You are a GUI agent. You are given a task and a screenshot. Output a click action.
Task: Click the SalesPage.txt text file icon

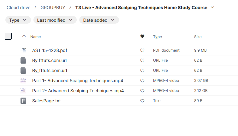(x=23, y=101)
